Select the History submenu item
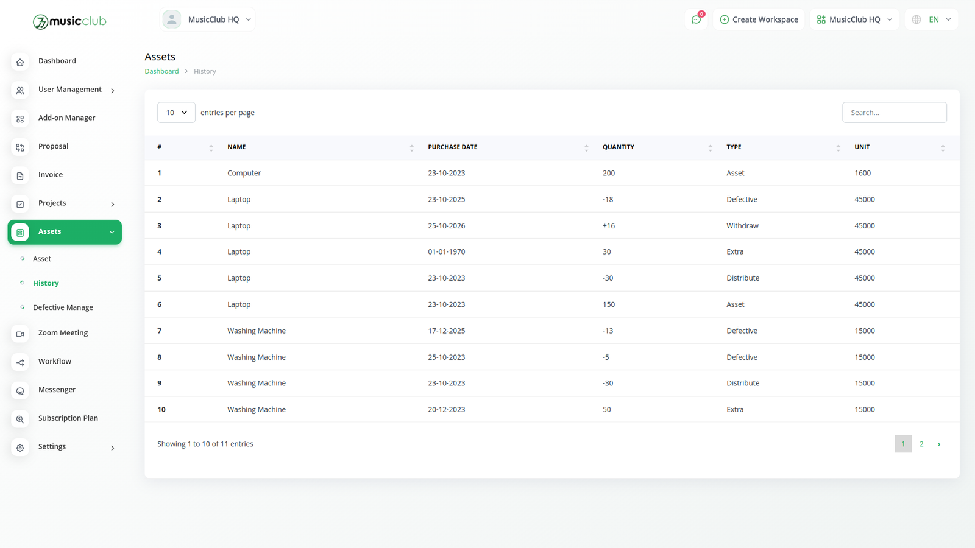Image resolution: width=975 pixels, height=548 pixels. [x=46, y=283]
